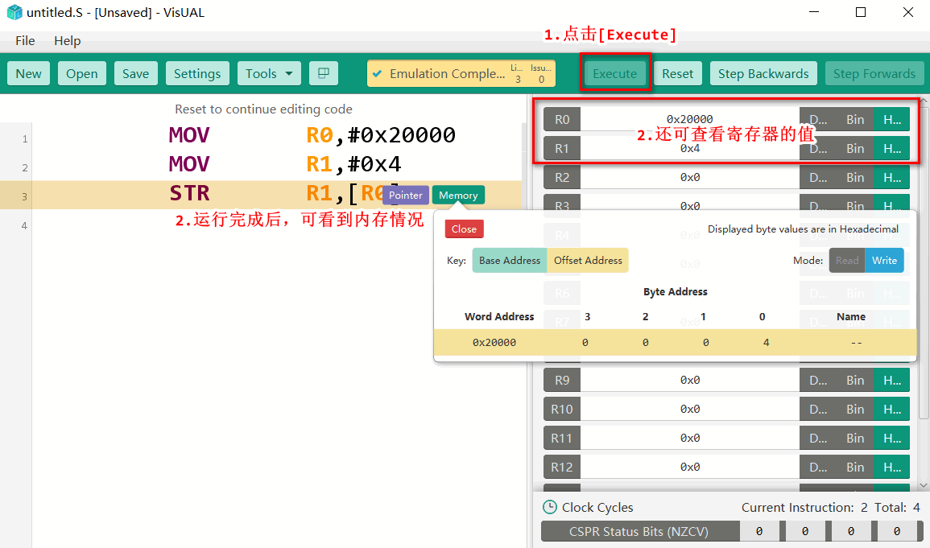Click the Open button

(82, 73)
